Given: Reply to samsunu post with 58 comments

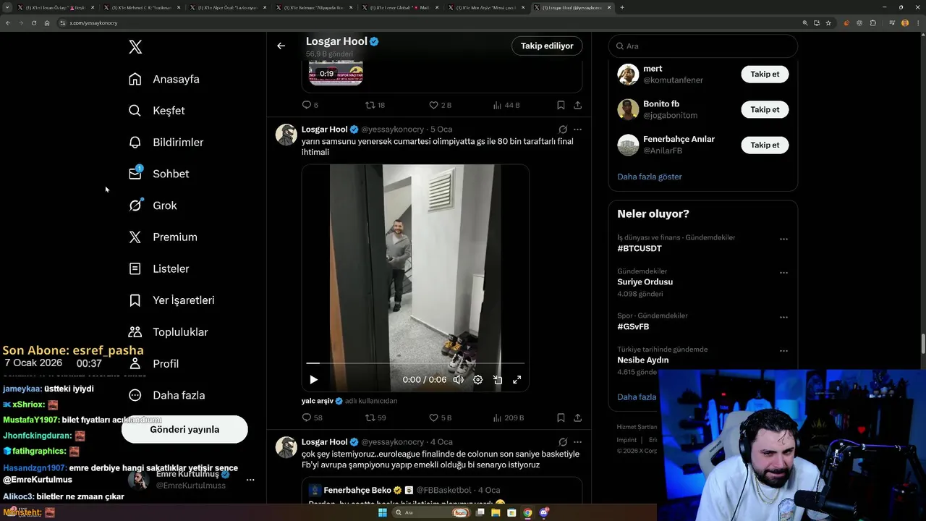Looking at the screenshot, I should click(312, 418).
